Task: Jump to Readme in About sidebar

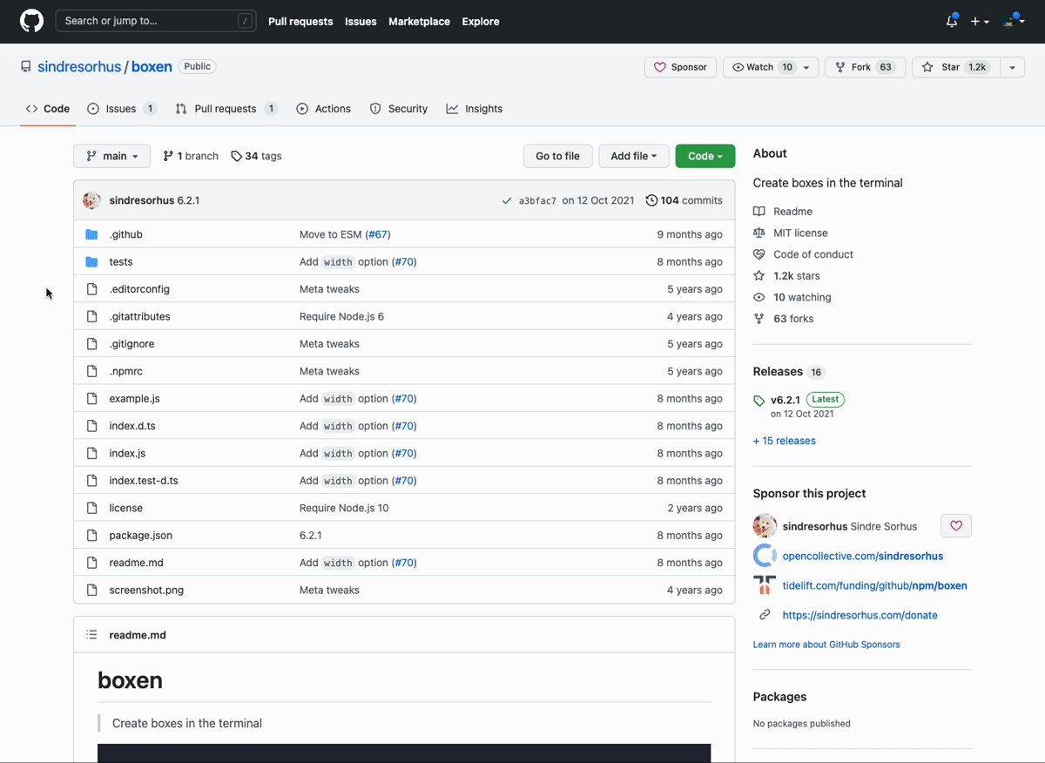Action: (783, 212)
